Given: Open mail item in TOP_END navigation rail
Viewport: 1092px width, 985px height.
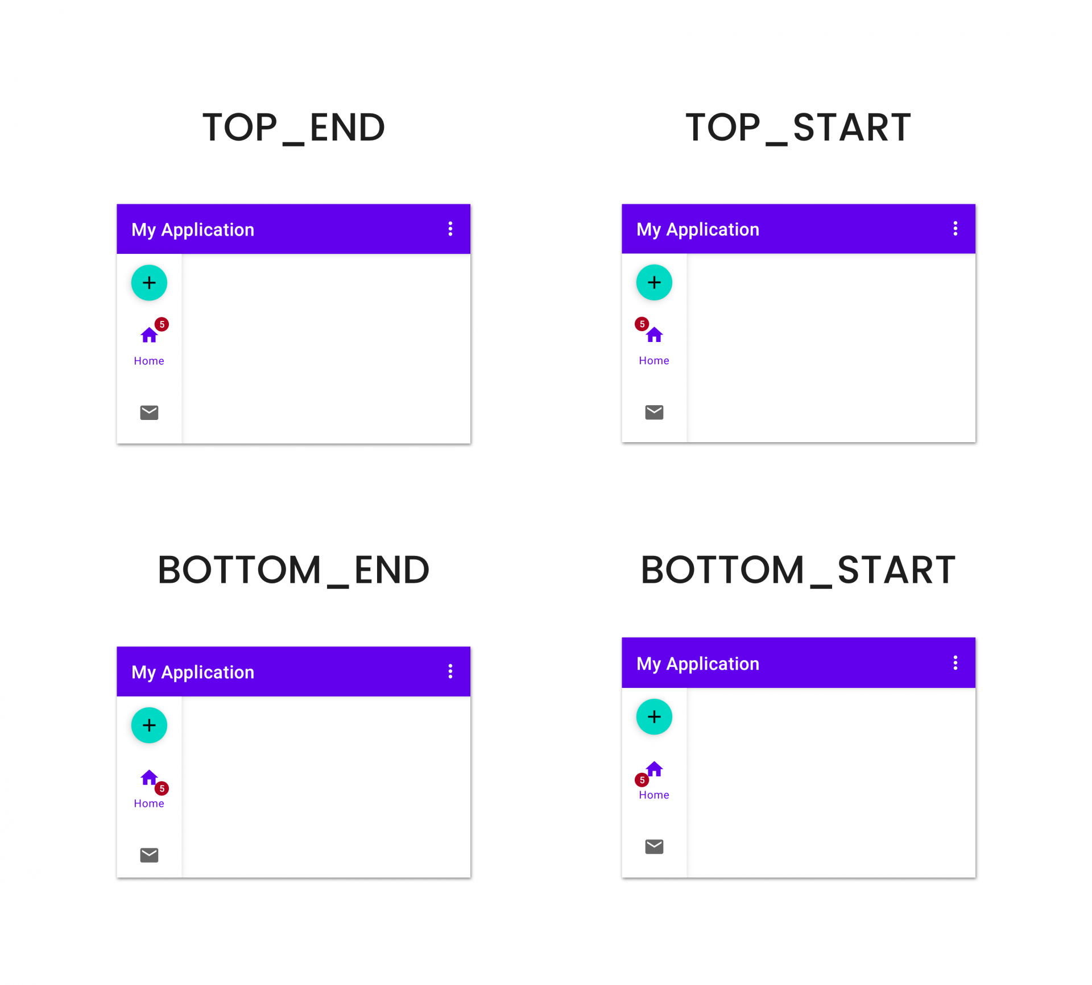Looking at the screenshot, I should (149, 413).
